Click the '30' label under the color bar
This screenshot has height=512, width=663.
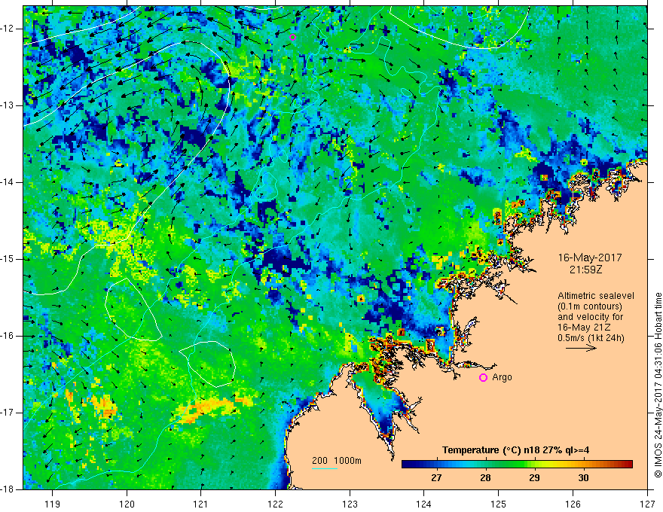(x=583, y=478)
